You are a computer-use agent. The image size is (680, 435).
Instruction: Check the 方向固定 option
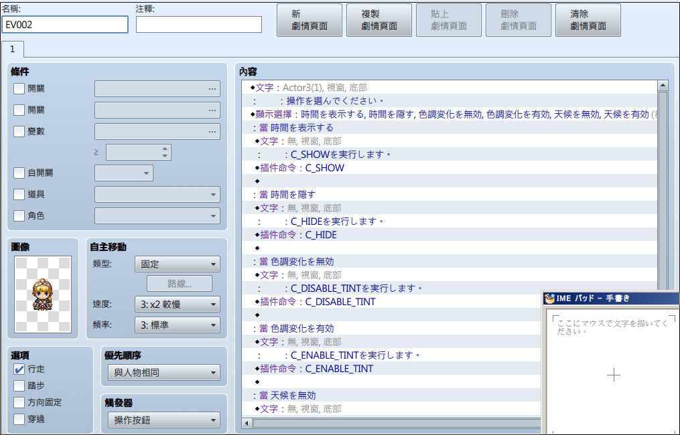(19, 402)
